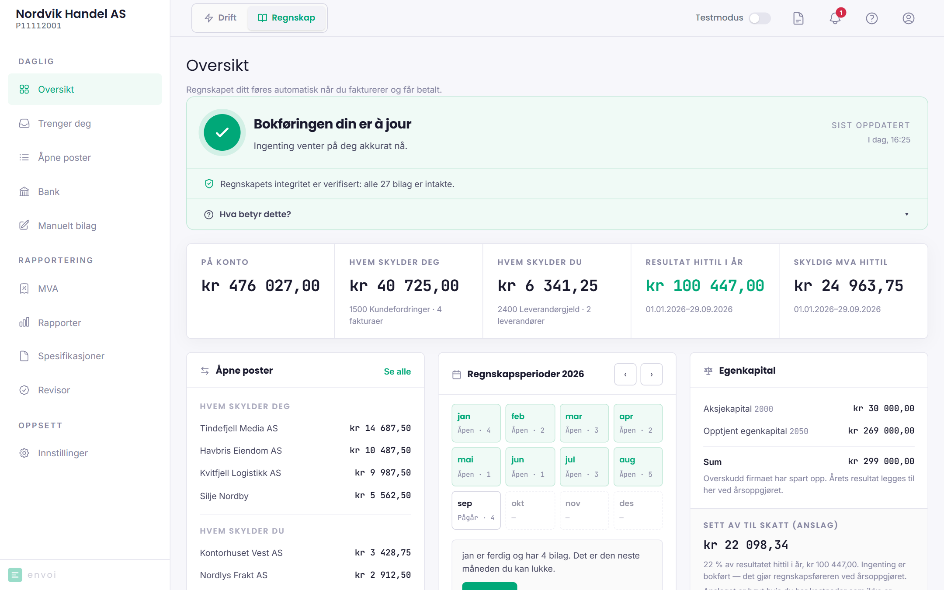Click the Tindefjell Media AS row
Image resolution: width=944 pixels, height=590 pixels.
305,428
